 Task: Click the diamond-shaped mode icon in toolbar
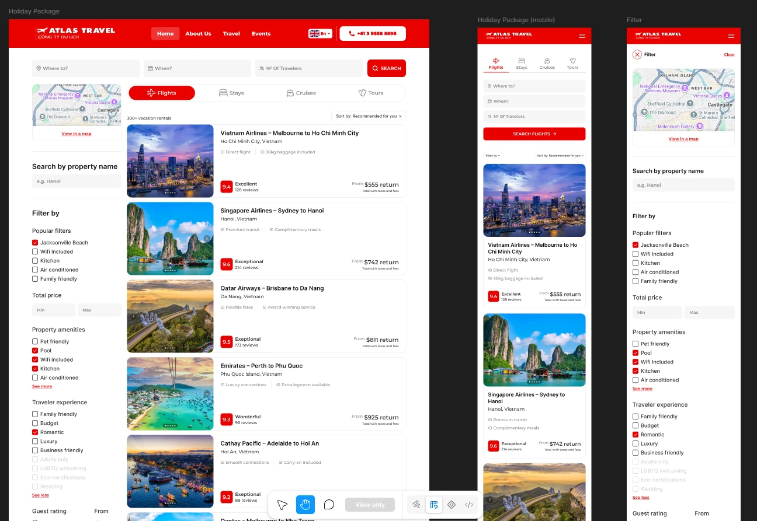click(x=452, y=505)
